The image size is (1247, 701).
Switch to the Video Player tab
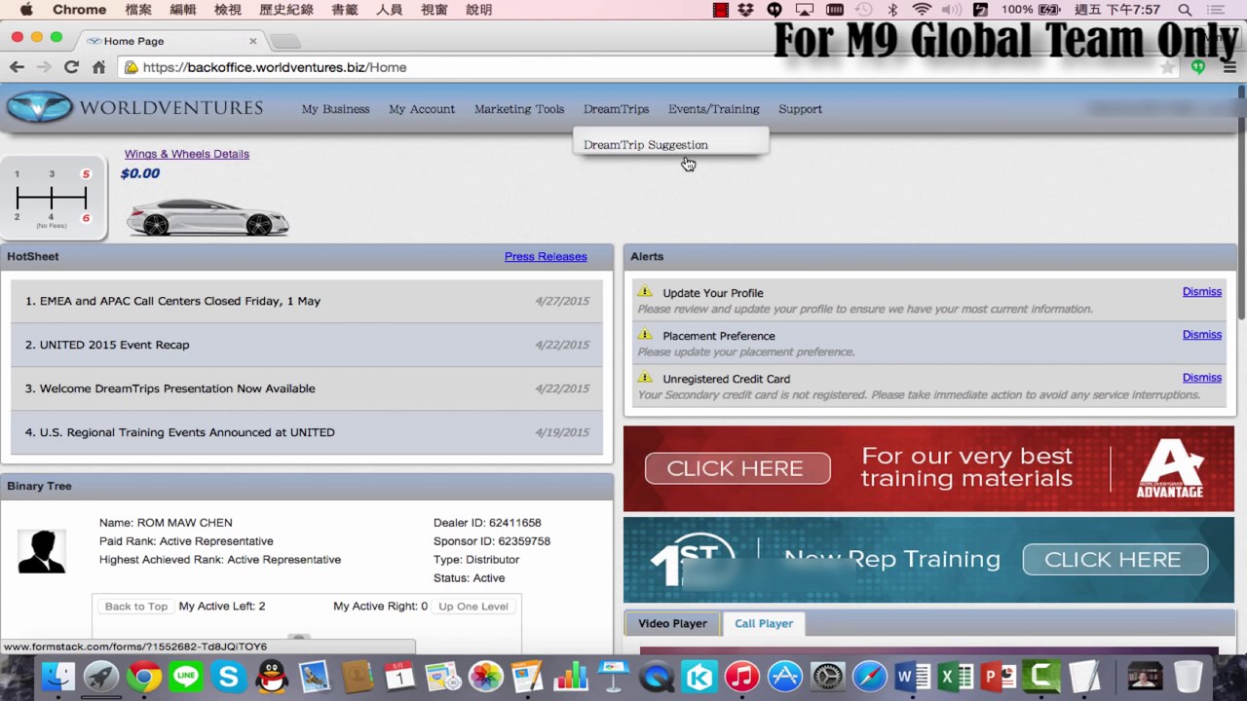click(672, 623)
